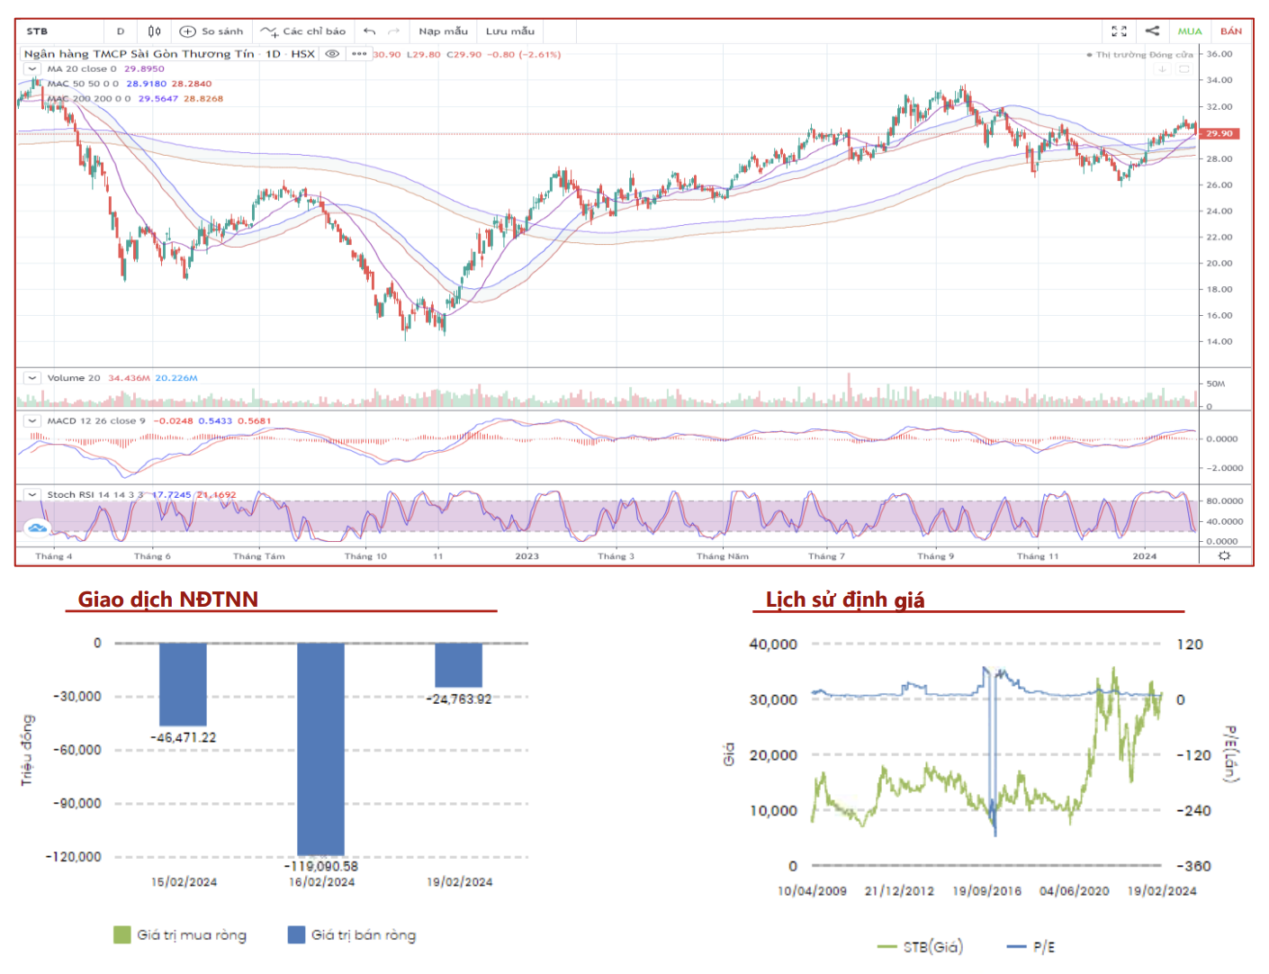Select the MACD 12 26 close 9 label
The height and width of the screenshot is (974, 1269).
(96, 420)
